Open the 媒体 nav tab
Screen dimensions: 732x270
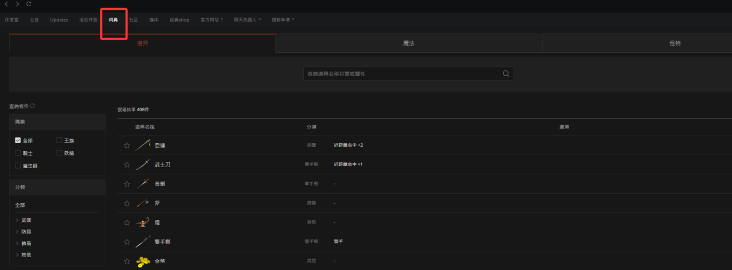tap(154, 20)
